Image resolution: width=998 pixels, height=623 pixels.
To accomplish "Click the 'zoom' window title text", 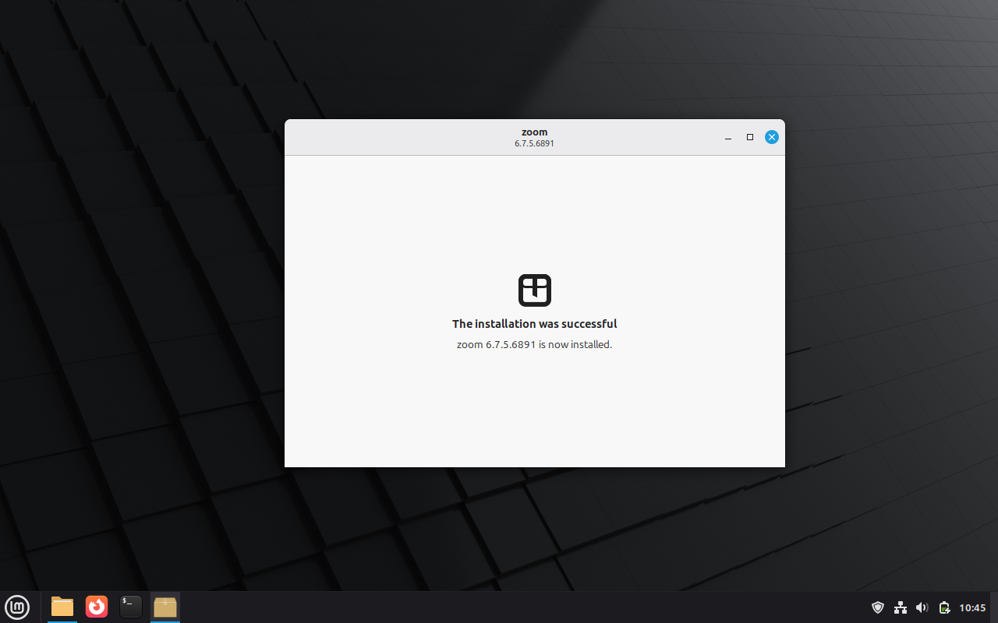I will coord(534,132).
